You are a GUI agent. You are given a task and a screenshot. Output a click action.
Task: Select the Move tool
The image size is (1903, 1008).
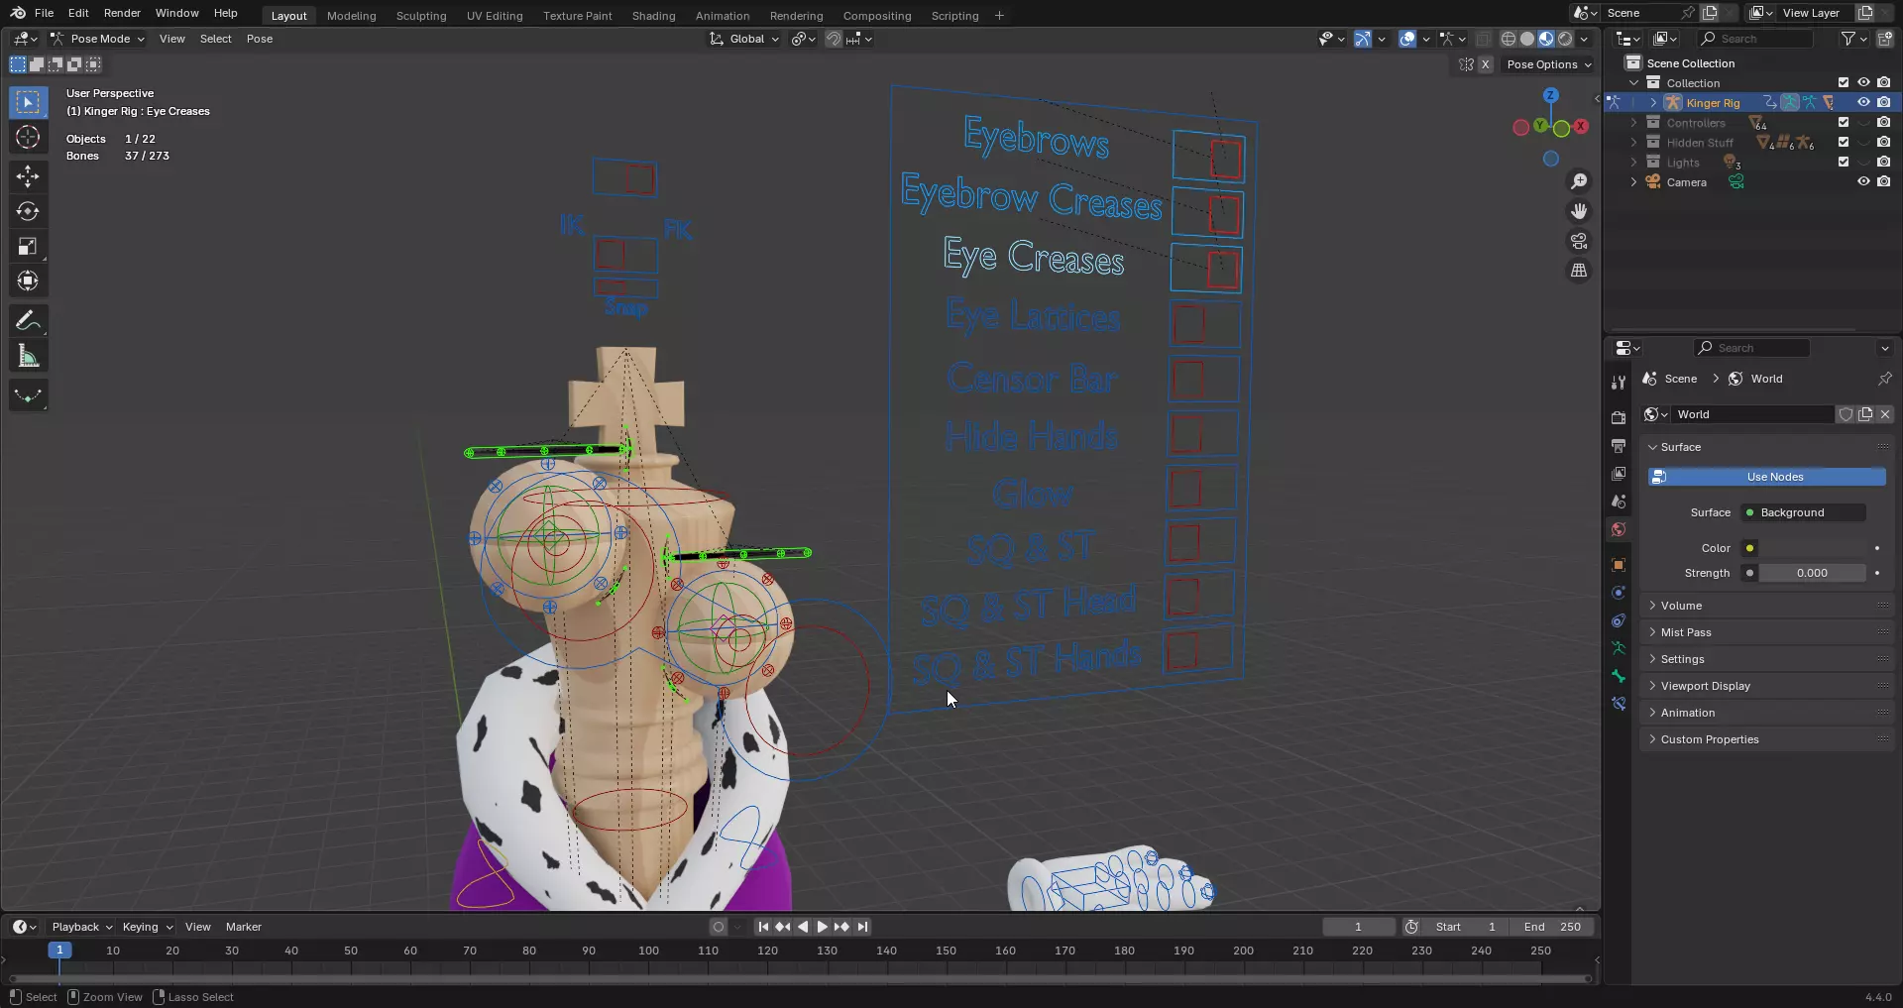28,176
